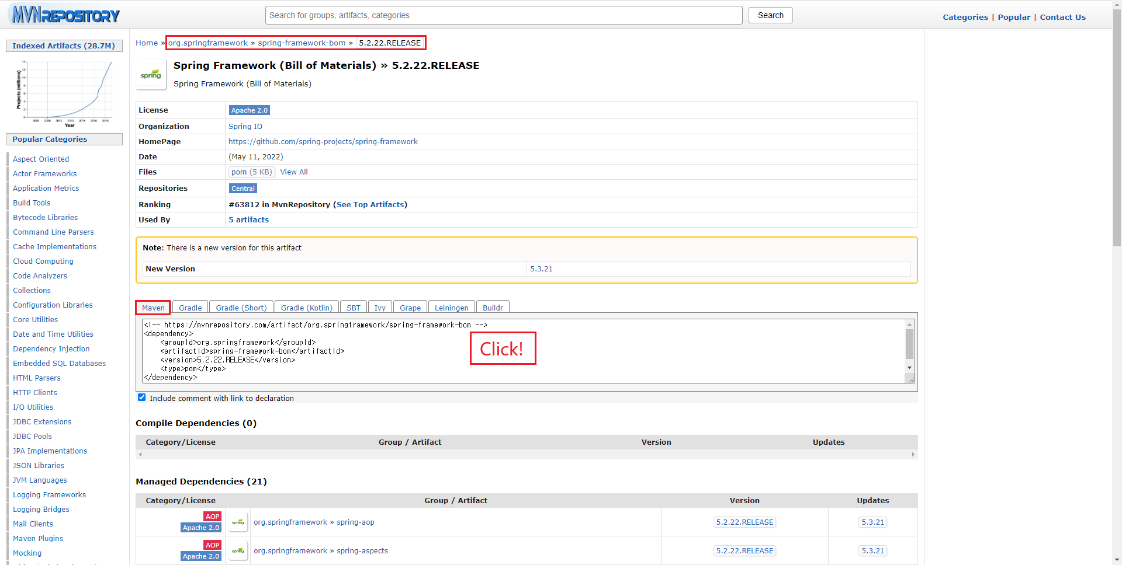Open Contact Us link
1122x565 pixels.
[x=1062, y=17]
